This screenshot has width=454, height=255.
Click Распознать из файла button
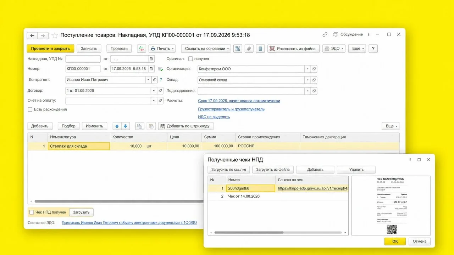click(x=294, y=49)
